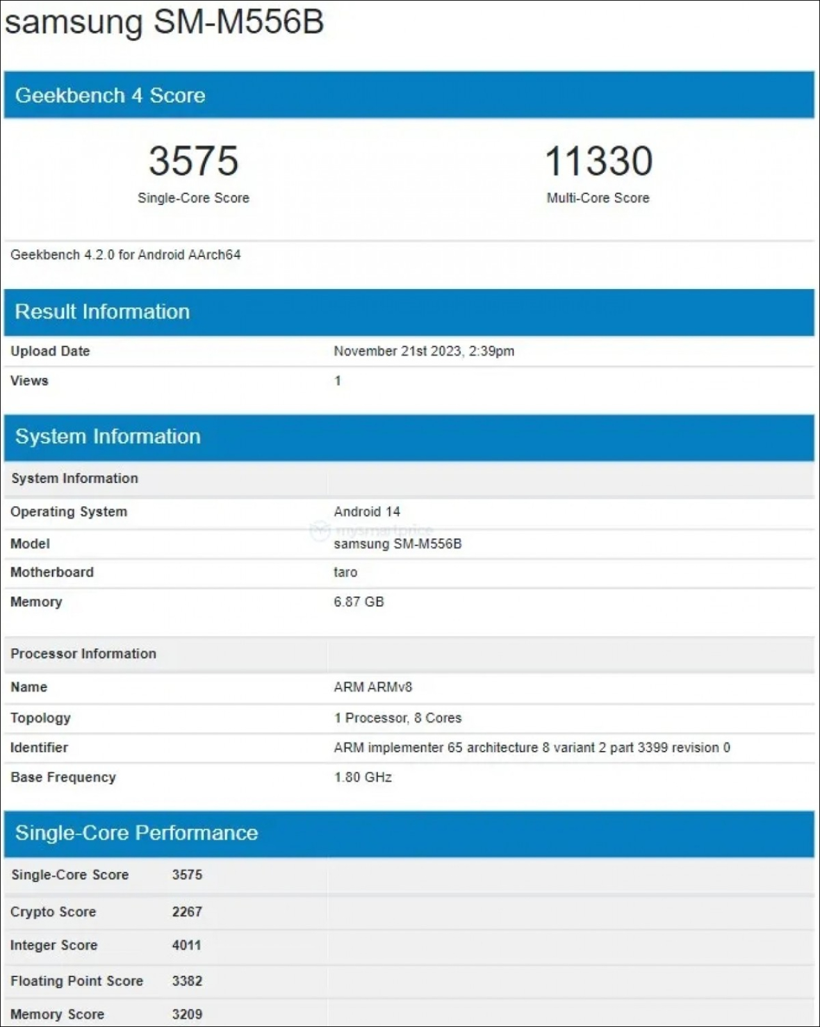This screenshot has height=1027, width=820.
Task: Click the 'Single-Core Score' label under 3575
Action: pyautogui.click(x=193, y=198)
